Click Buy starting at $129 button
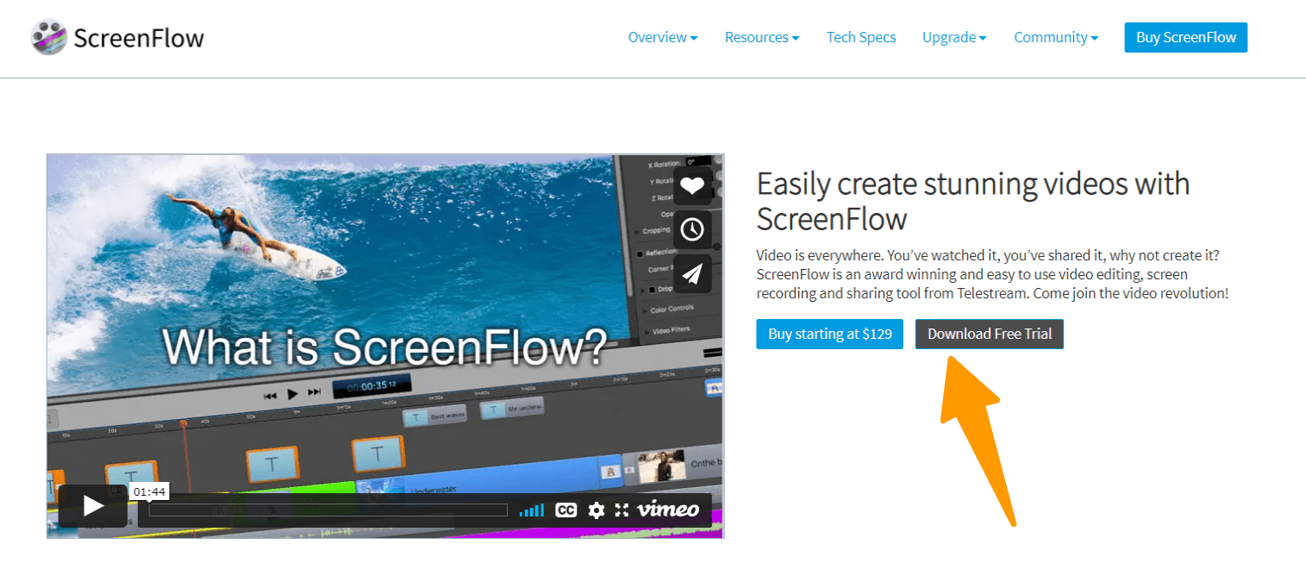 [829, 334]
